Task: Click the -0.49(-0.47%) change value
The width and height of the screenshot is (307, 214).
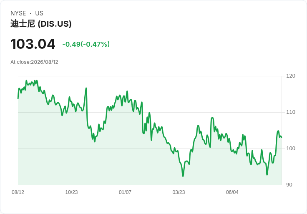Action: (86, 44)
